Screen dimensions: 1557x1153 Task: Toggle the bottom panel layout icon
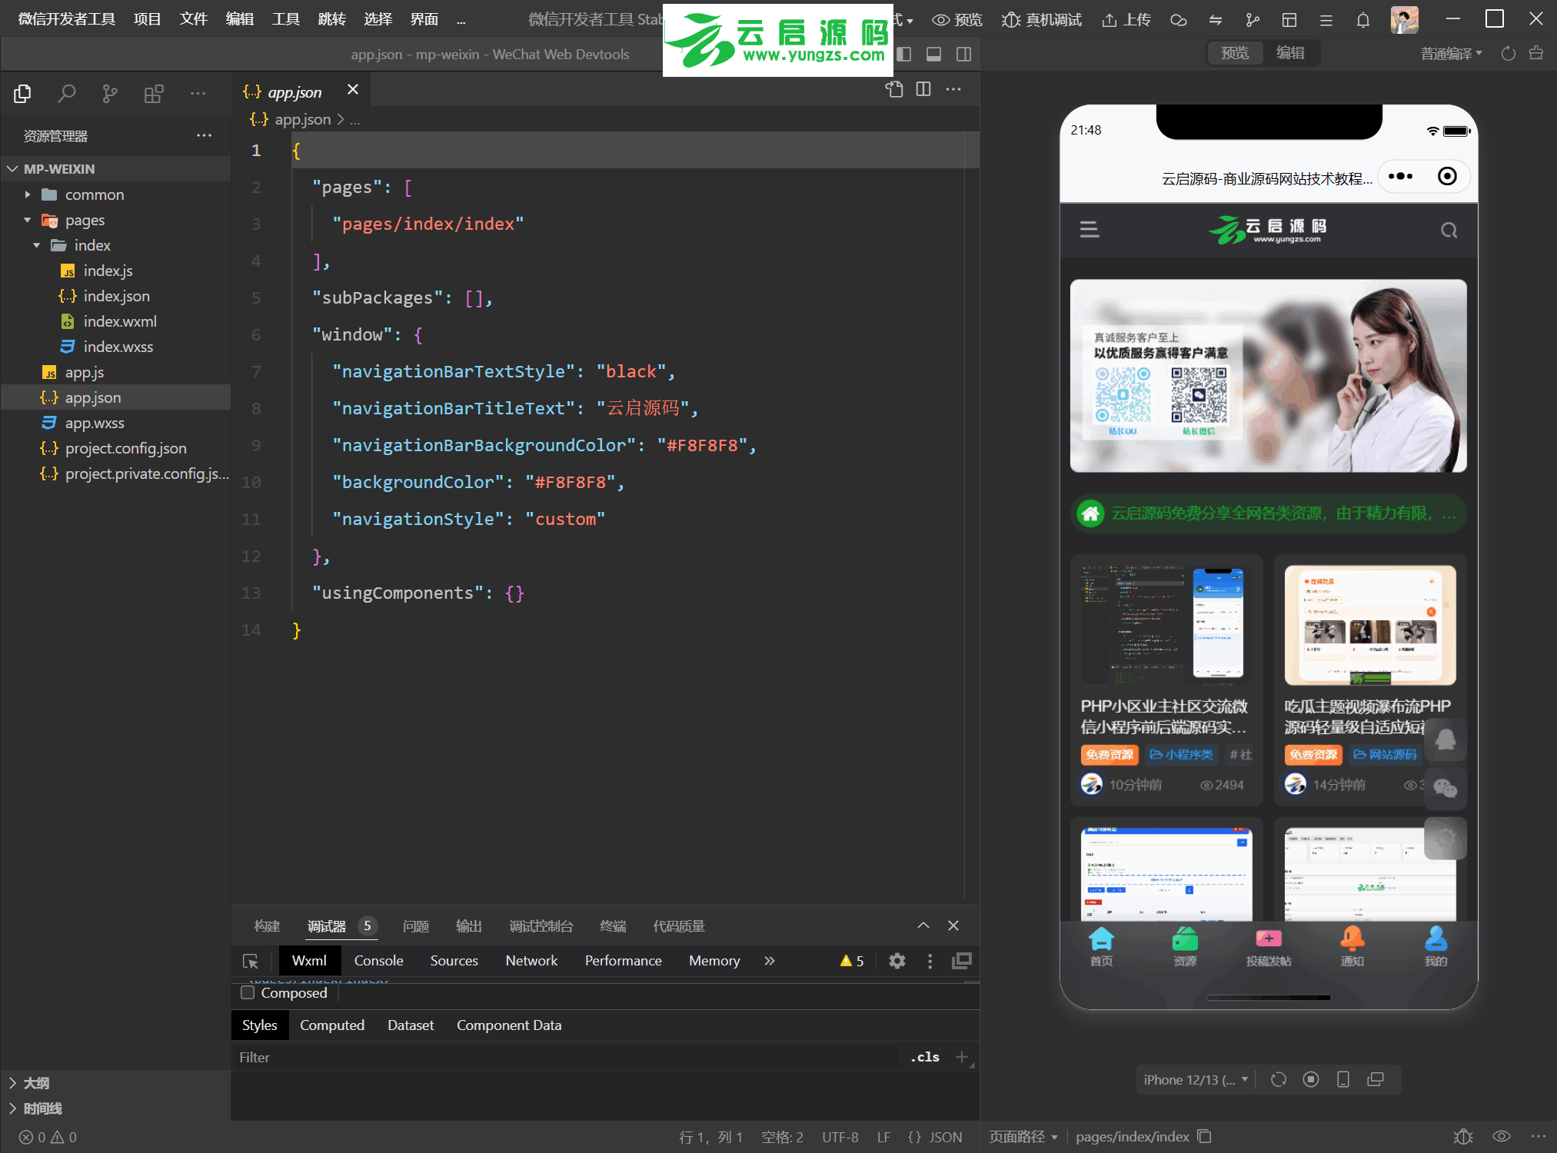pyautogui.click(x=933, y=54)
